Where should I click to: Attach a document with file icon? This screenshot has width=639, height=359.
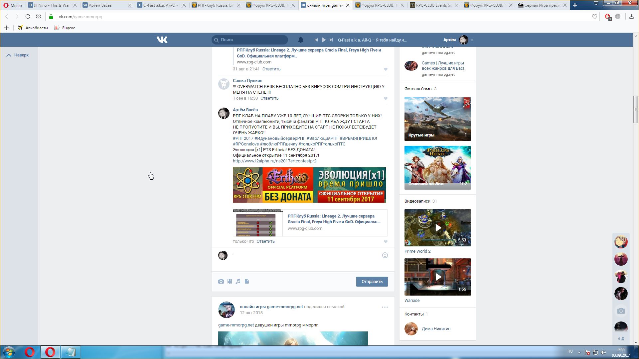247,281
